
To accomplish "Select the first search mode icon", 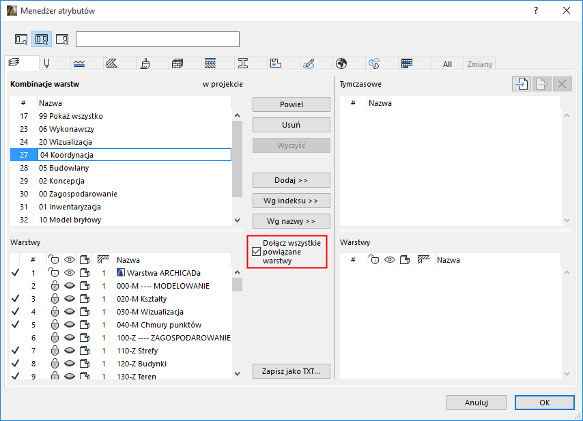I will pyautogui.click(x=21, y=39).
